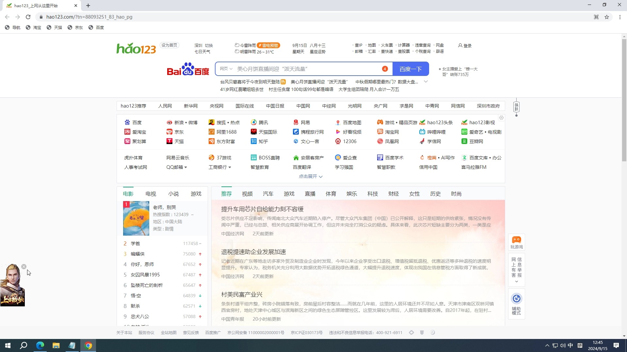Image resolution: width=627 pixels, height=352 pixels.
Task: Show hidden system tray icons
Action: pyautogui.click(x=547, y=345)
